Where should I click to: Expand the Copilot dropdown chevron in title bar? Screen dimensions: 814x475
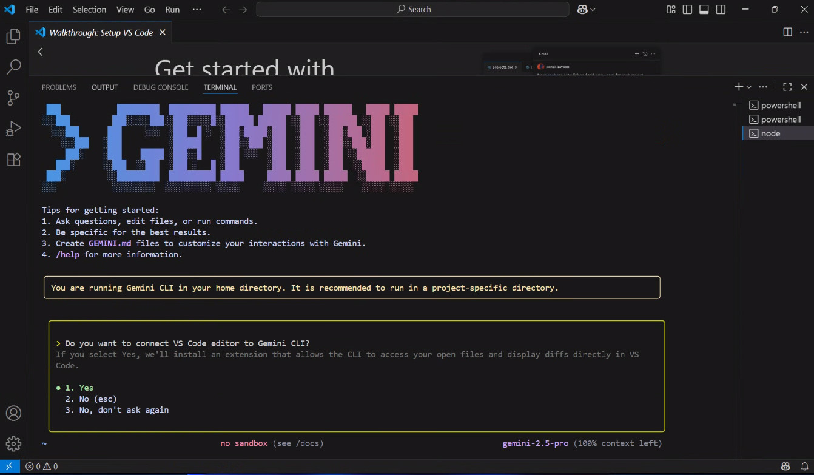(x=593, y=10)
